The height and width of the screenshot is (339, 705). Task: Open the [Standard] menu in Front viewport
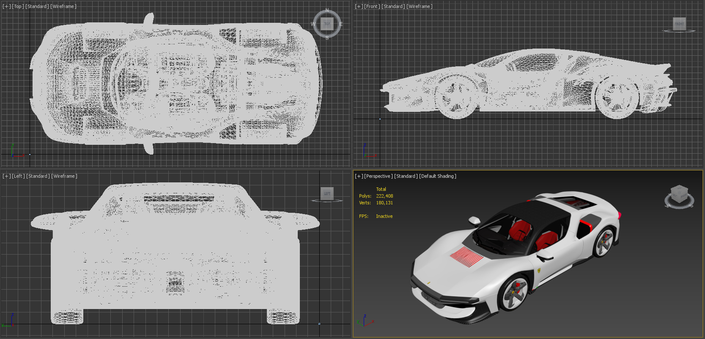click(393, 6)
